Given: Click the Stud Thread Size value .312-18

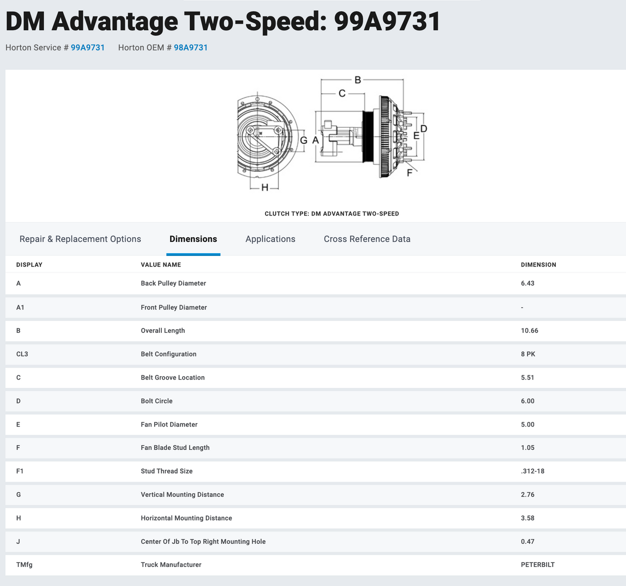Looking at the screenshot, I should point(532,471).
